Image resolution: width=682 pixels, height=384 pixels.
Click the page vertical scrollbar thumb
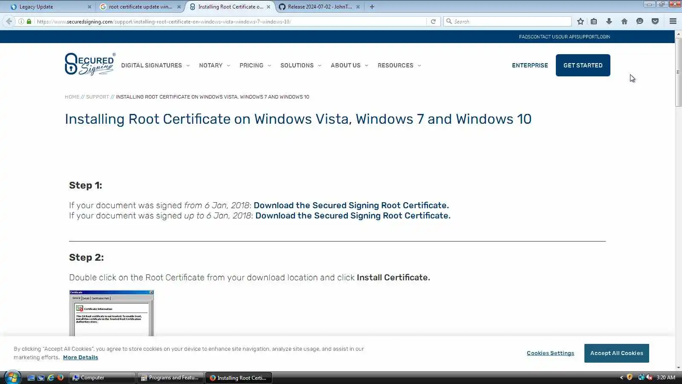click(x=678, y=72)
